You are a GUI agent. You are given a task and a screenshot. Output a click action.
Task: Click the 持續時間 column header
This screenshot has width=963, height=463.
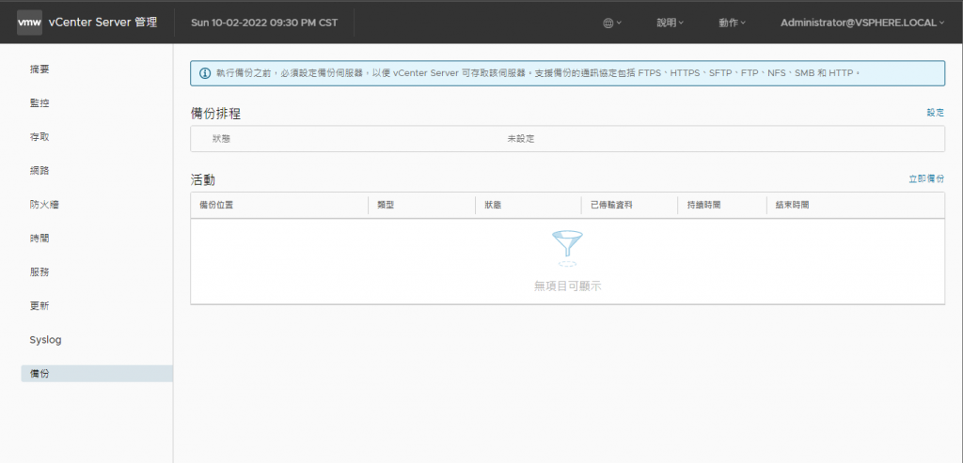(x=703, y=205)
